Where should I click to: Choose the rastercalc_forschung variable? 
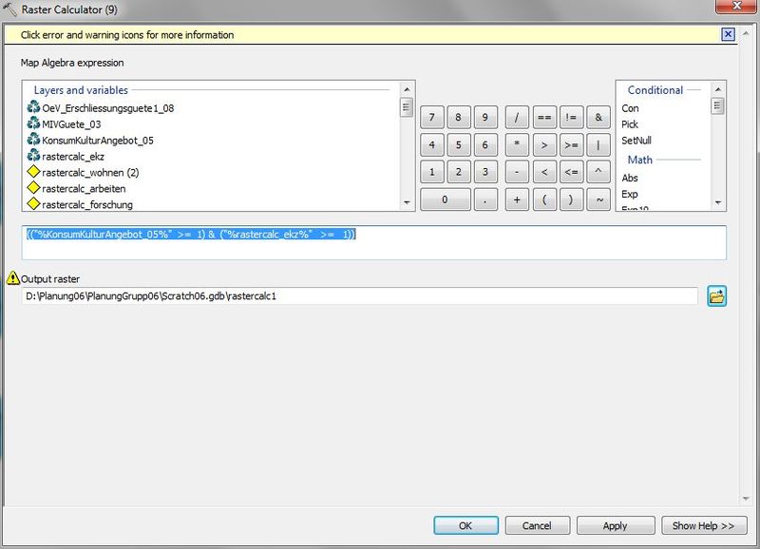87,204
